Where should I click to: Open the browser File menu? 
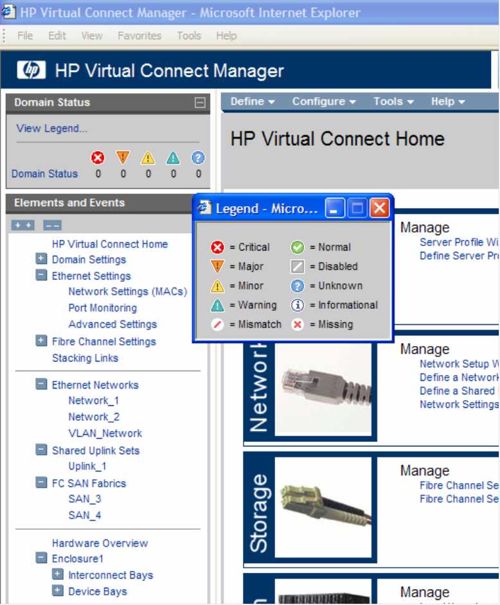[25, 36]
